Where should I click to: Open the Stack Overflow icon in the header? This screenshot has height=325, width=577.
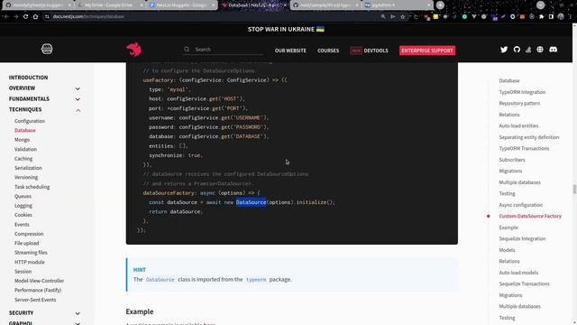coord(528,50)
